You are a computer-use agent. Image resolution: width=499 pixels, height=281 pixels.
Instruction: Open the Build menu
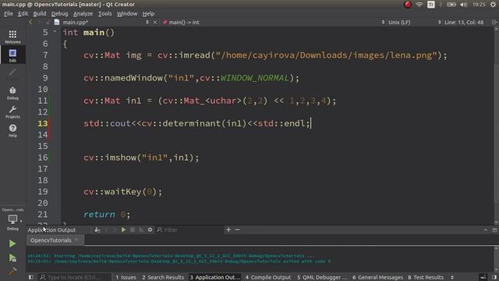click(x=40, y=14)
